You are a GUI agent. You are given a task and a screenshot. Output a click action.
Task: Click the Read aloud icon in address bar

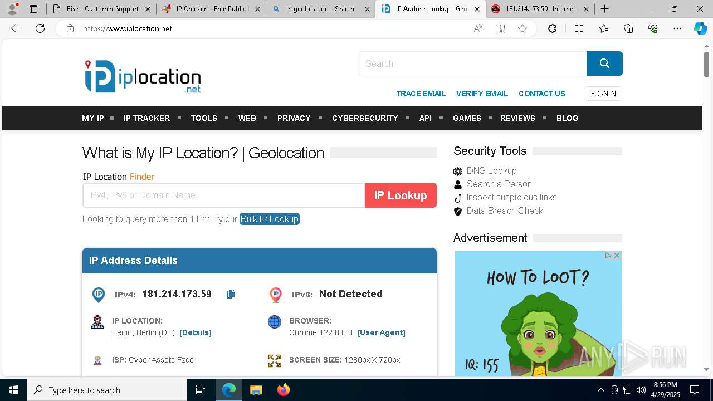478,28
